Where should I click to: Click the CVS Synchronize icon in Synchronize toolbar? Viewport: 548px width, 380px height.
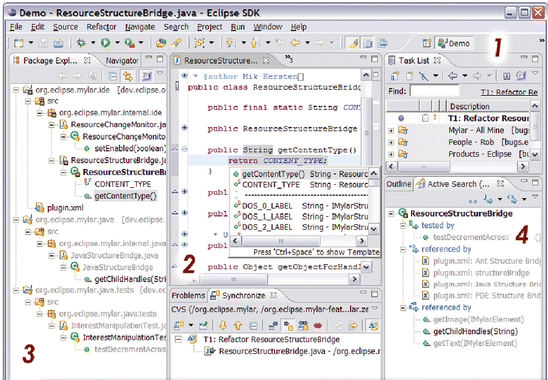pyautogui.click(x=179, y=326)
